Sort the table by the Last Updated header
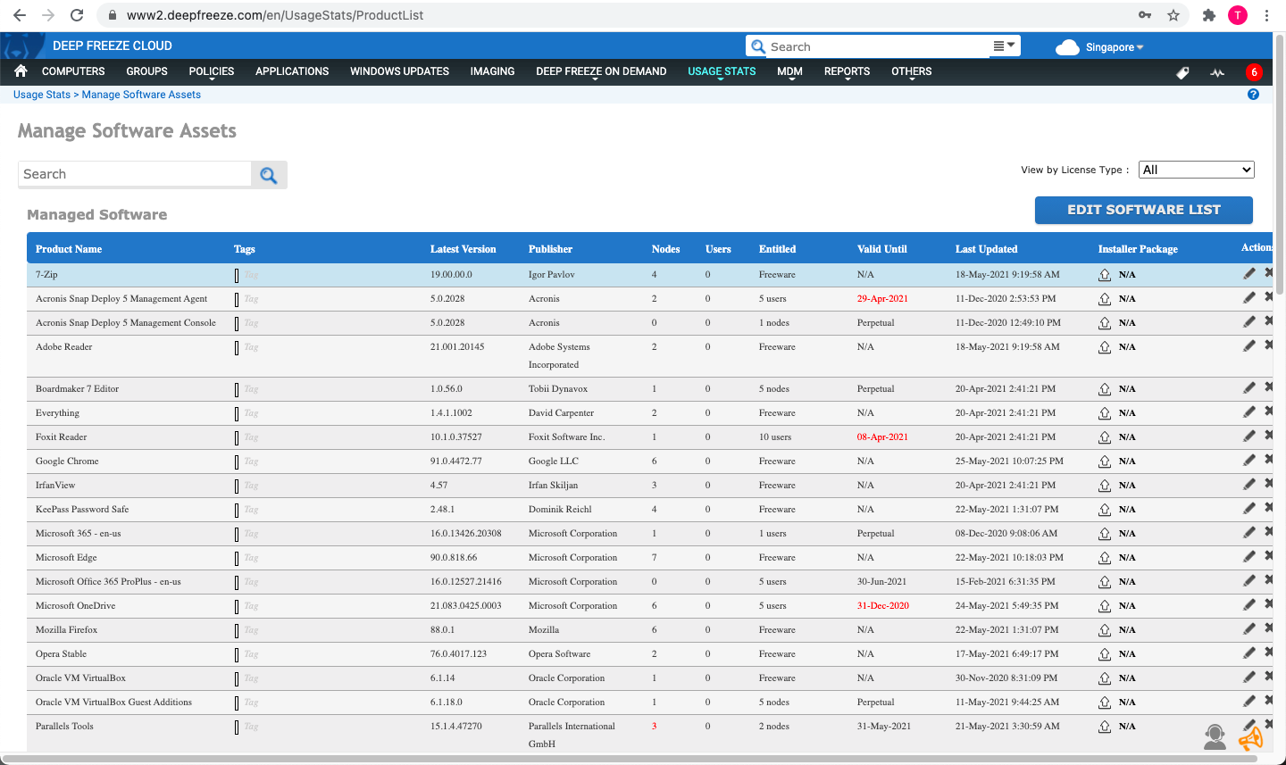The width and height of the screenshot is (1286, 765). [x=986, y=249]
